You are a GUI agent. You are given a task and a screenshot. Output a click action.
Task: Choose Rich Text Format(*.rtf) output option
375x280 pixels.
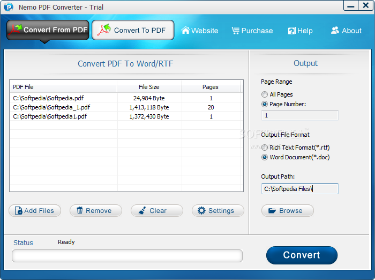(x=265, y=148)
